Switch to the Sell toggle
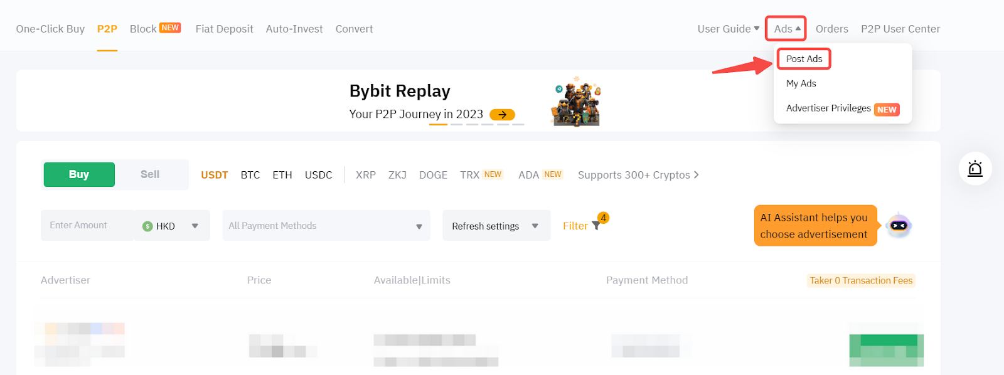This screenshot has width=1004, height=375. pos(150,174)
